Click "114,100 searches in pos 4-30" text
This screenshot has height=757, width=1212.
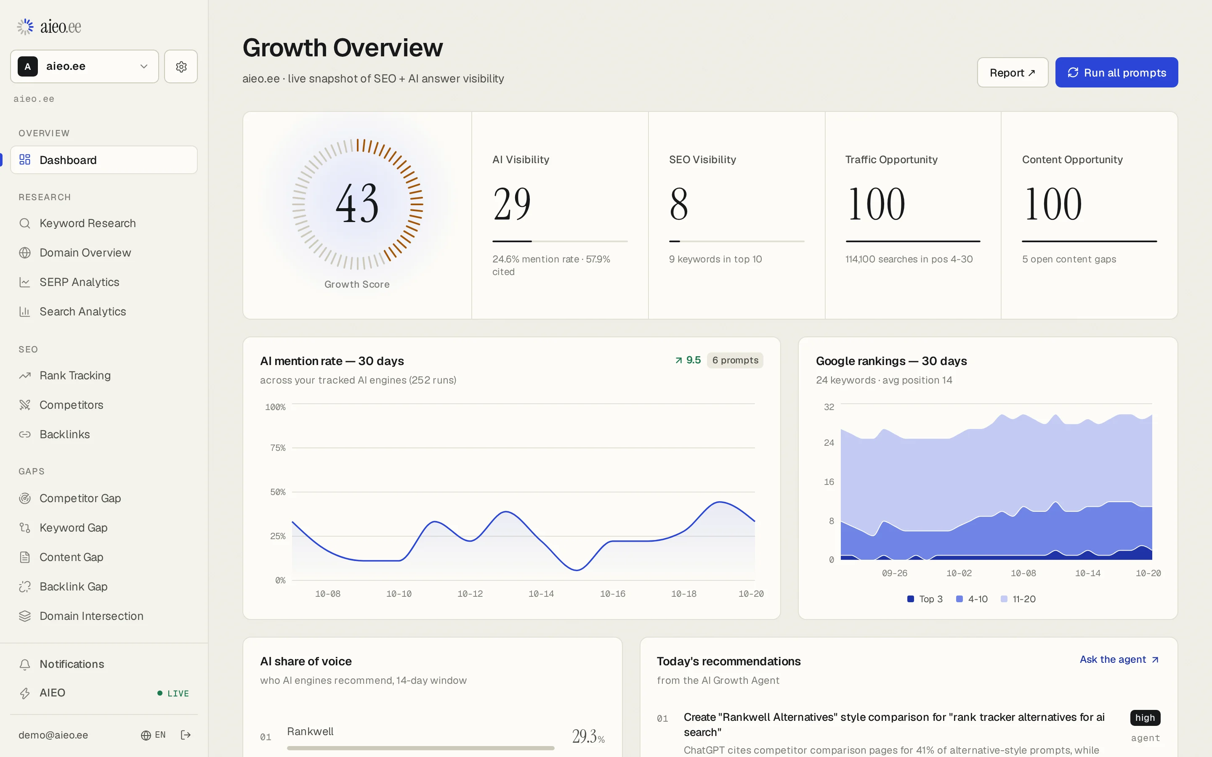909,259
